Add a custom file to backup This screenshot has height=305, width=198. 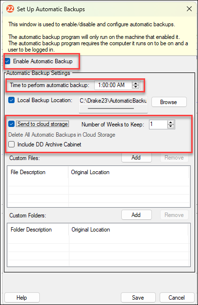[136, 158]
